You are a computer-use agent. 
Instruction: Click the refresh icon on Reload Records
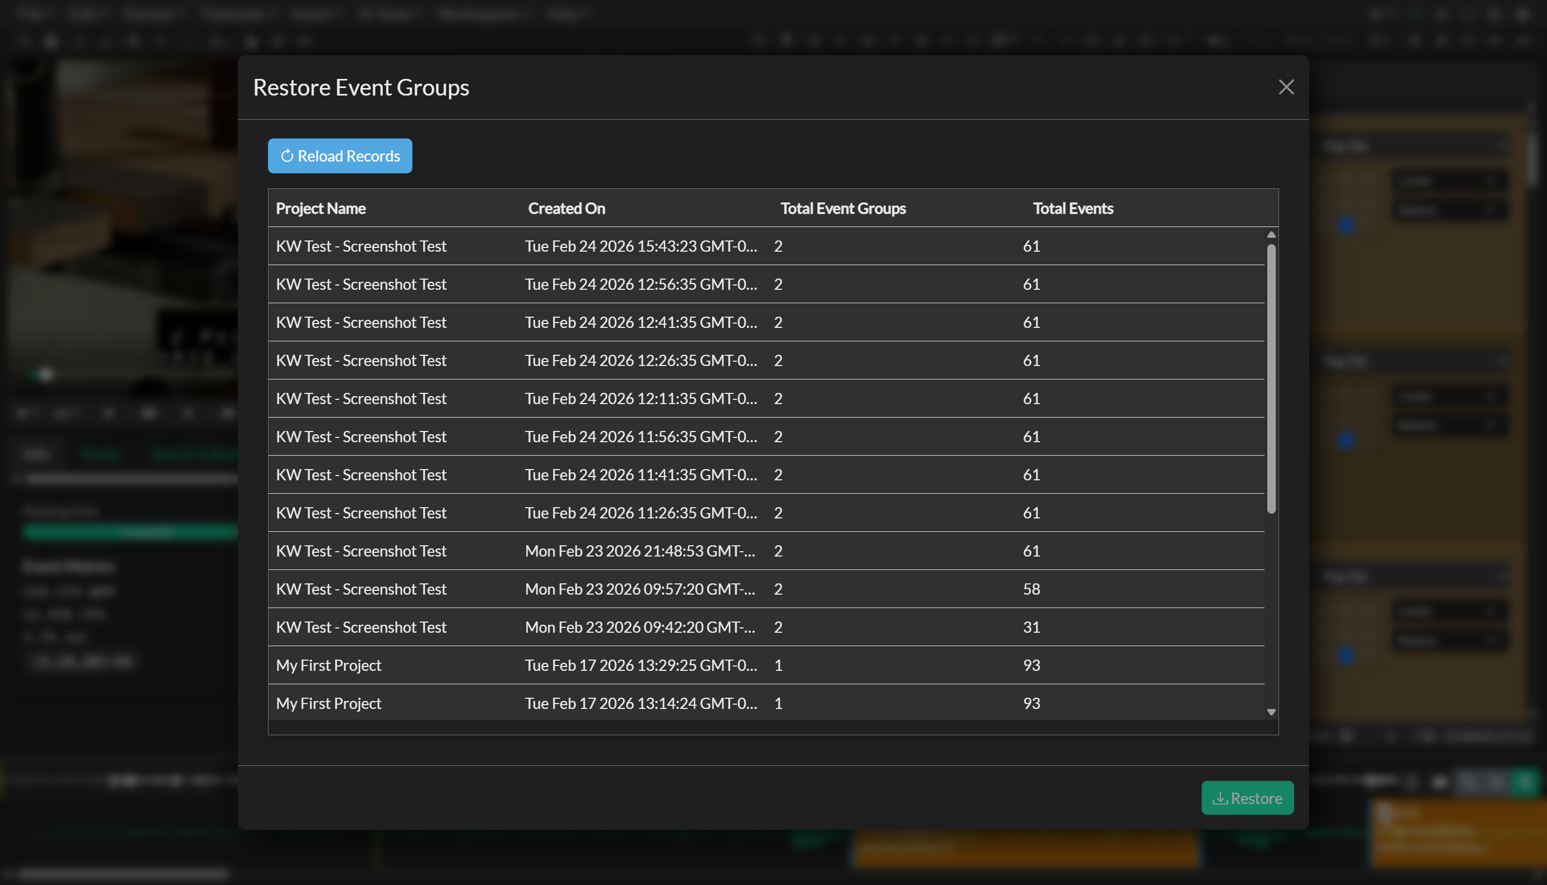pos(286,156)
